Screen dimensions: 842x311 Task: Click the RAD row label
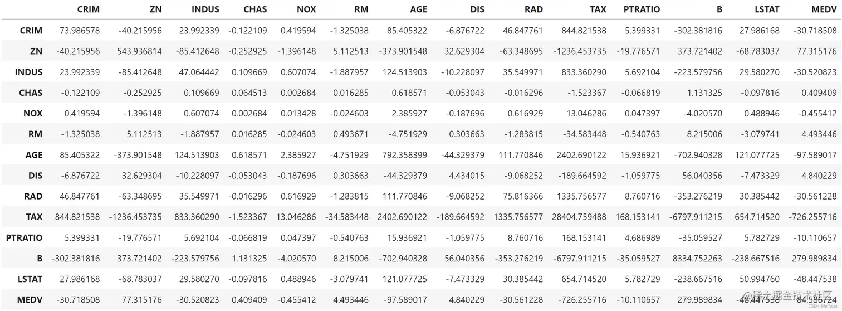(33, 196)
